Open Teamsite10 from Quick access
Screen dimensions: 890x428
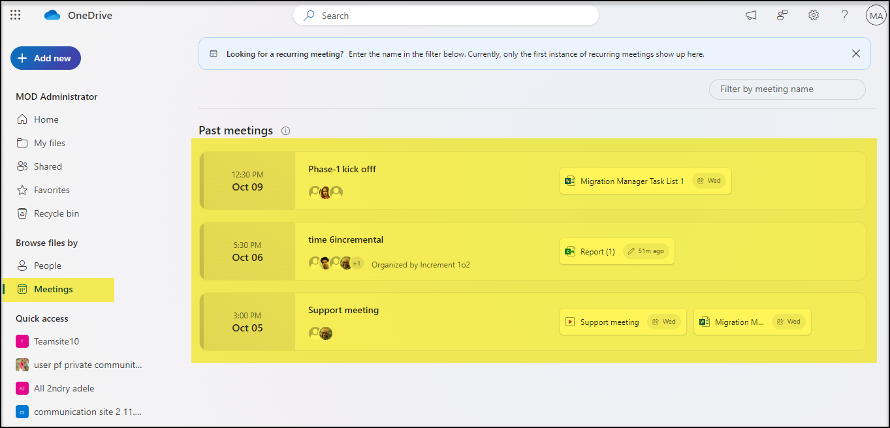click(x=56, y=341)
